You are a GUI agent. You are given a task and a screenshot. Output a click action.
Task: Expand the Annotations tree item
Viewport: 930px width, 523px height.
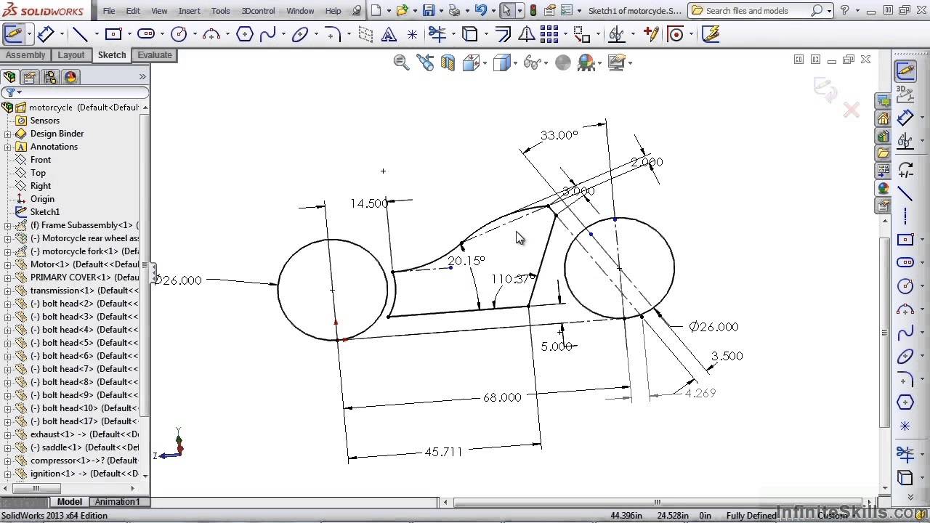coord(7,147)
